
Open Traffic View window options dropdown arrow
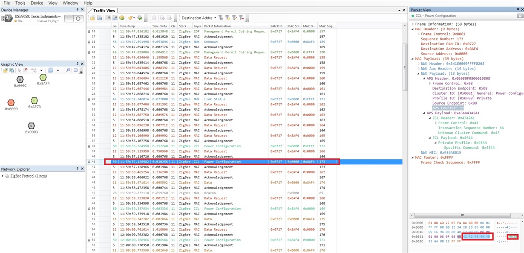(400, 10)
